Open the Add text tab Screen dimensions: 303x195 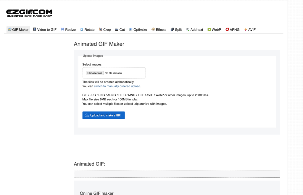pyautogui.click(x=196, y=30)
